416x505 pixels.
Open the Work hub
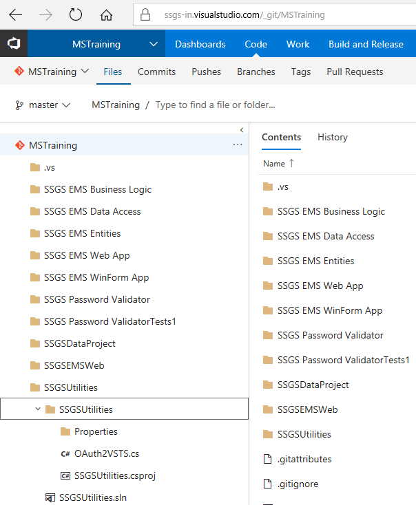point(298,44)
